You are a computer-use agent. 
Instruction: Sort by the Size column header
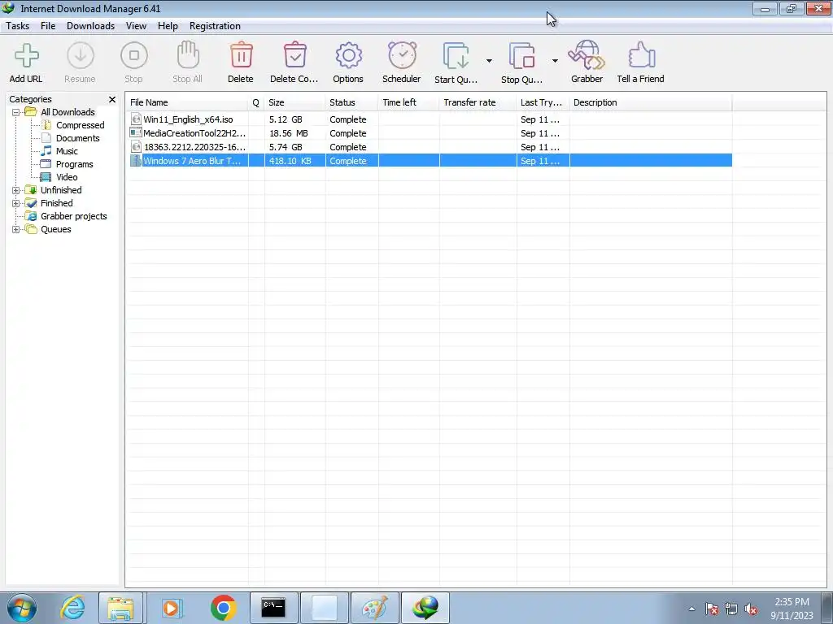pyautogui.click(x=294, y=102)
